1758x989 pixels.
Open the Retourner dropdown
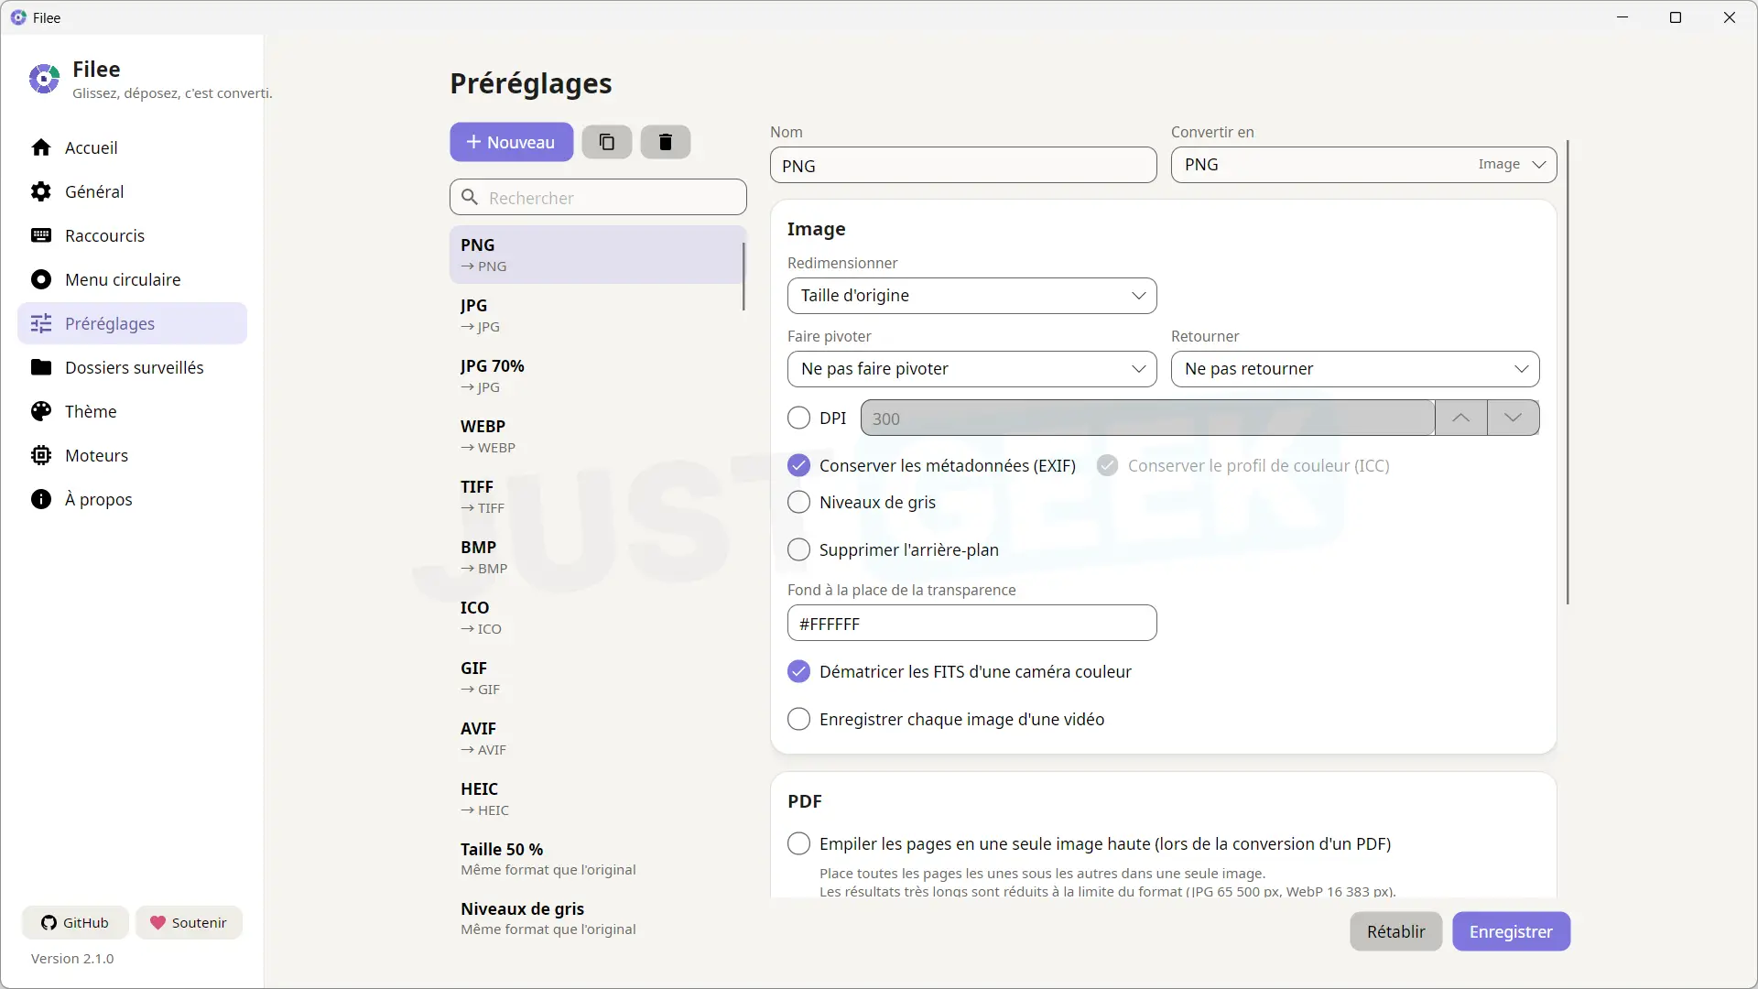[1355, 369]
